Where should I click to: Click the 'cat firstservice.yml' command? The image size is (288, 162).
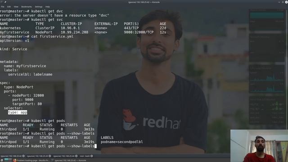click(52, 36)
